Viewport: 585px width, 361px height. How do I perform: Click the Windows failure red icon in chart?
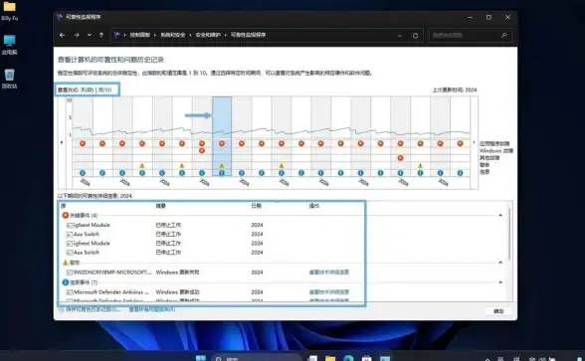(202, 151)
